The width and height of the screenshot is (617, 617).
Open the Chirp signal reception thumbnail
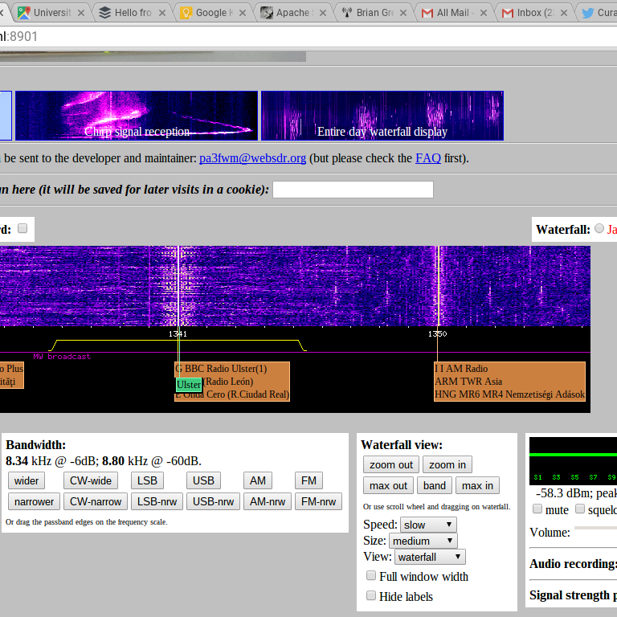[137, 116]
